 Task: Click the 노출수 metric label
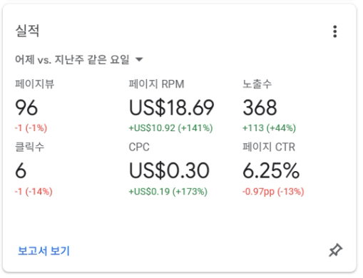point(257,84)
